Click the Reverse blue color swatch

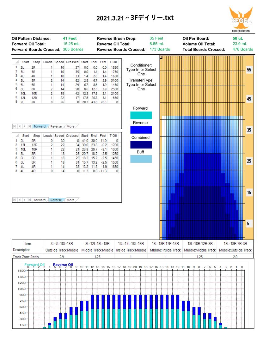tap(141, 130)
